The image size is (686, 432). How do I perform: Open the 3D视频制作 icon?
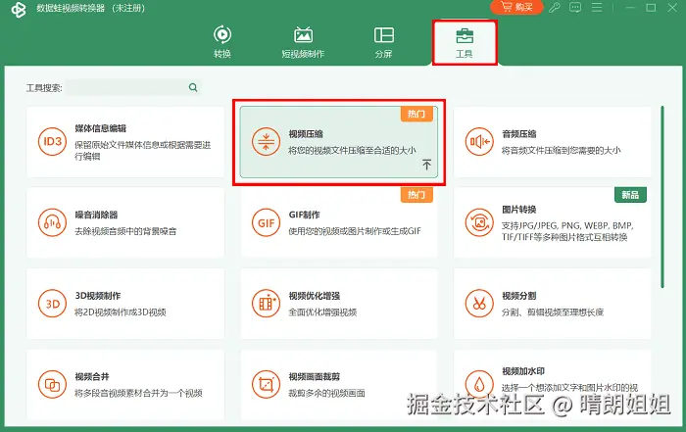pos(52,304)
